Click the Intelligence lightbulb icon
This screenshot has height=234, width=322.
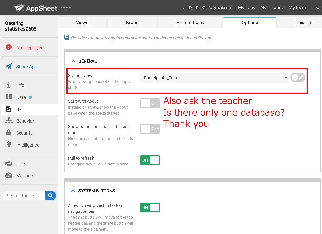tap(9, 144)
